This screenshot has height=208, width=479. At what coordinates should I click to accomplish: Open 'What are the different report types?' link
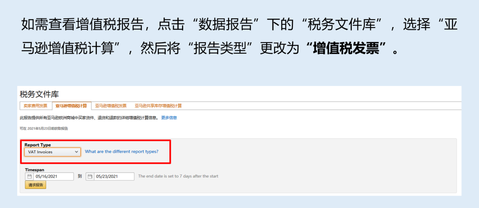click(122, 152)
